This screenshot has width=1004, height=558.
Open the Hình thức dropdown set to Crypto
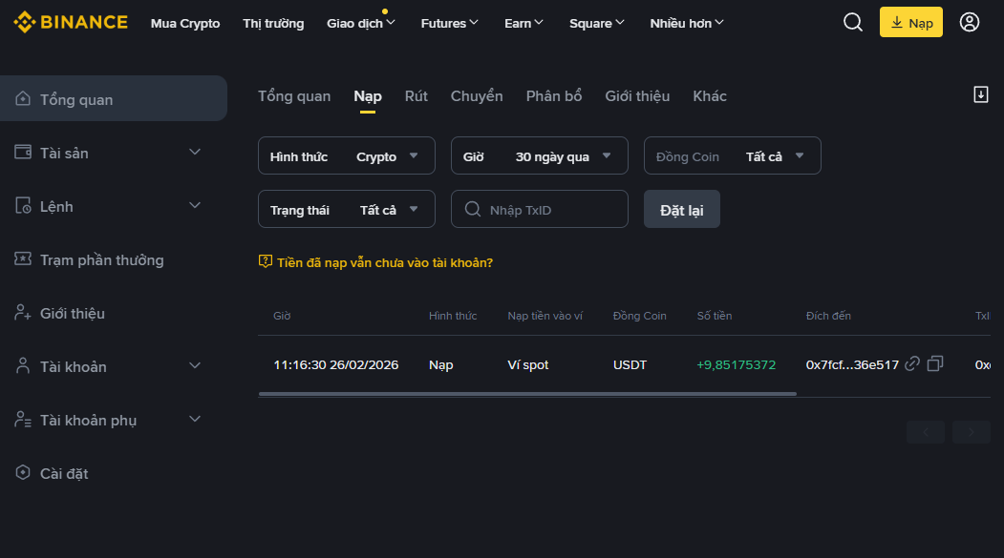pyautogui.click(x=346, y=155)
